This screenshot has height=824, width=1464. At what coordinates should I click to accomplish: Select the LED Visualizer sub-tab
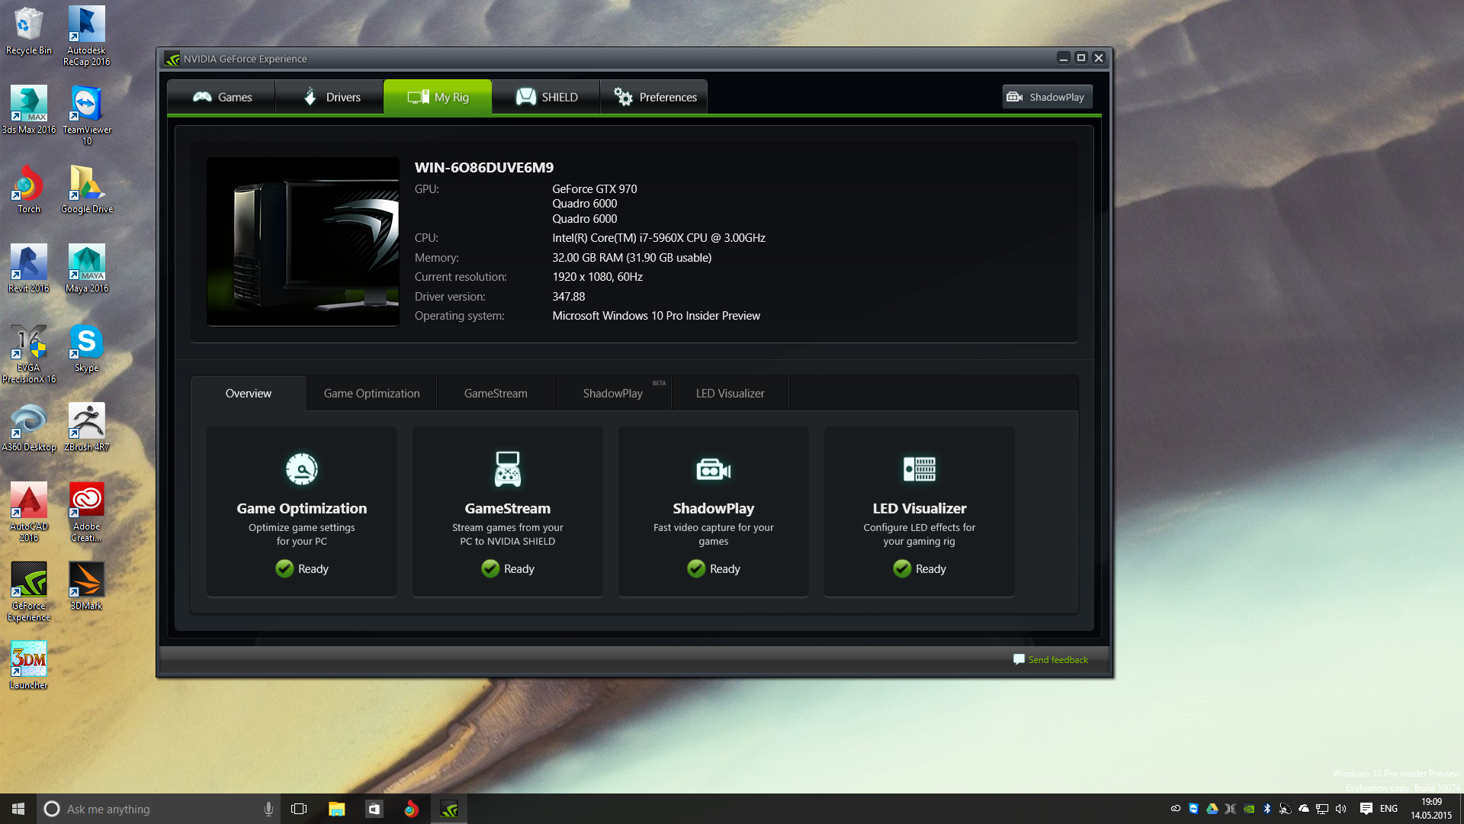(730, 394)
